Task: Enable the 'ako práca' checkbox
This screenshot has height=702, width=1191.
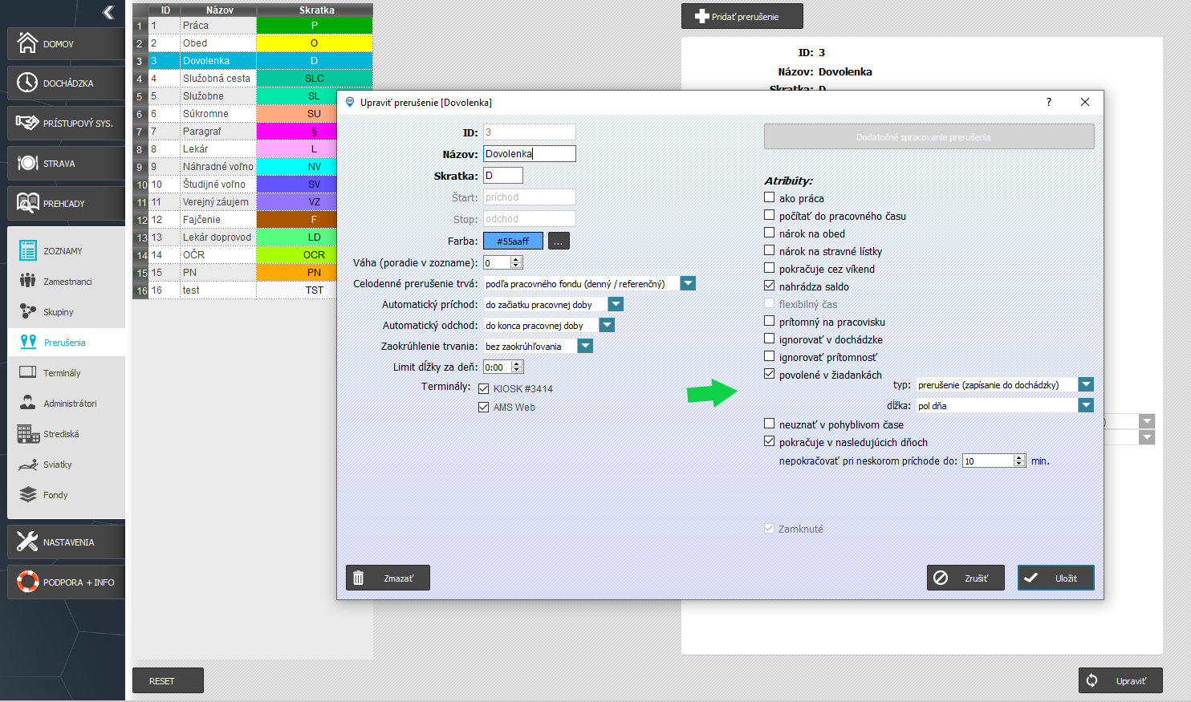Action: (x=769, y=197)
